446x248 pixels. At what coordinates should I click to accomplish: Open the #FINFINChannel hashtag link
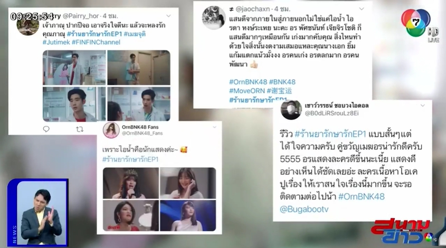click(x=96, y=42)
